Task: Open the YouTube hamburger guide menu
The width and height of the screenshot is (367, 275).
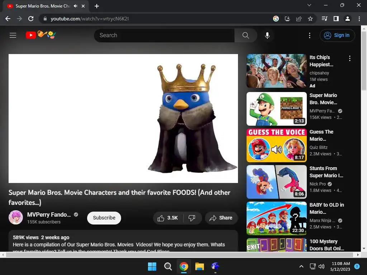Action: [x=13, y=35]
